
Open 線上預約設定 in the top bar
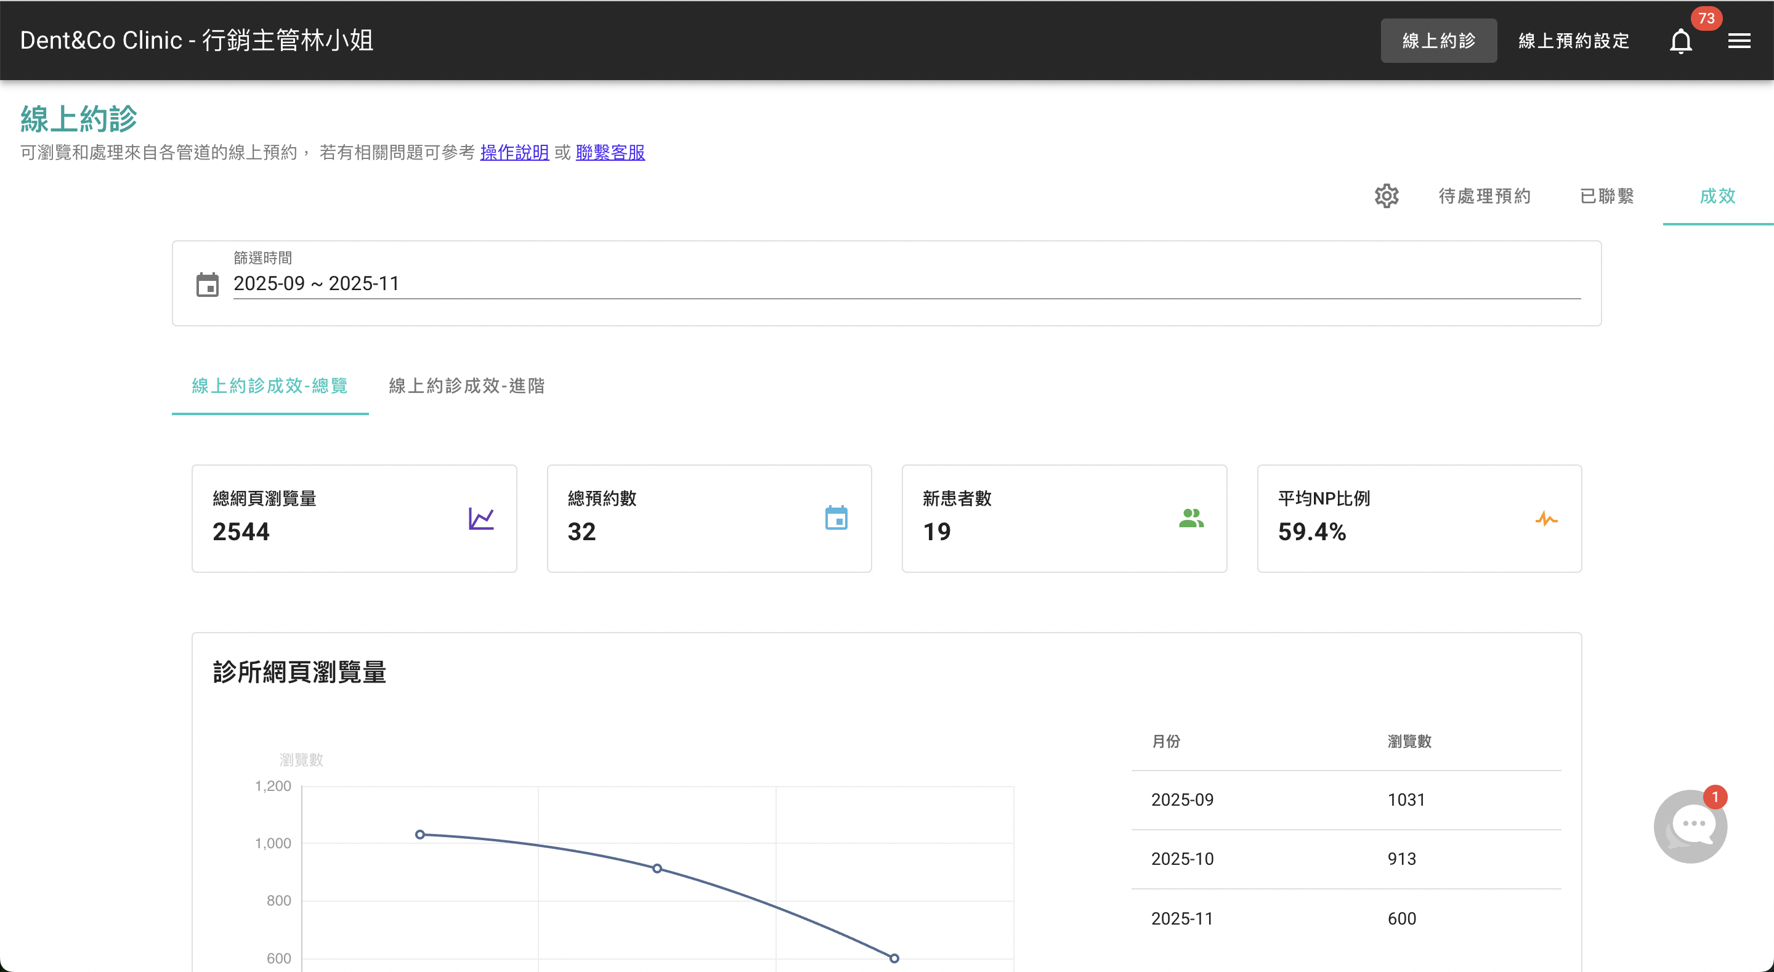(x=1574, y=41)
